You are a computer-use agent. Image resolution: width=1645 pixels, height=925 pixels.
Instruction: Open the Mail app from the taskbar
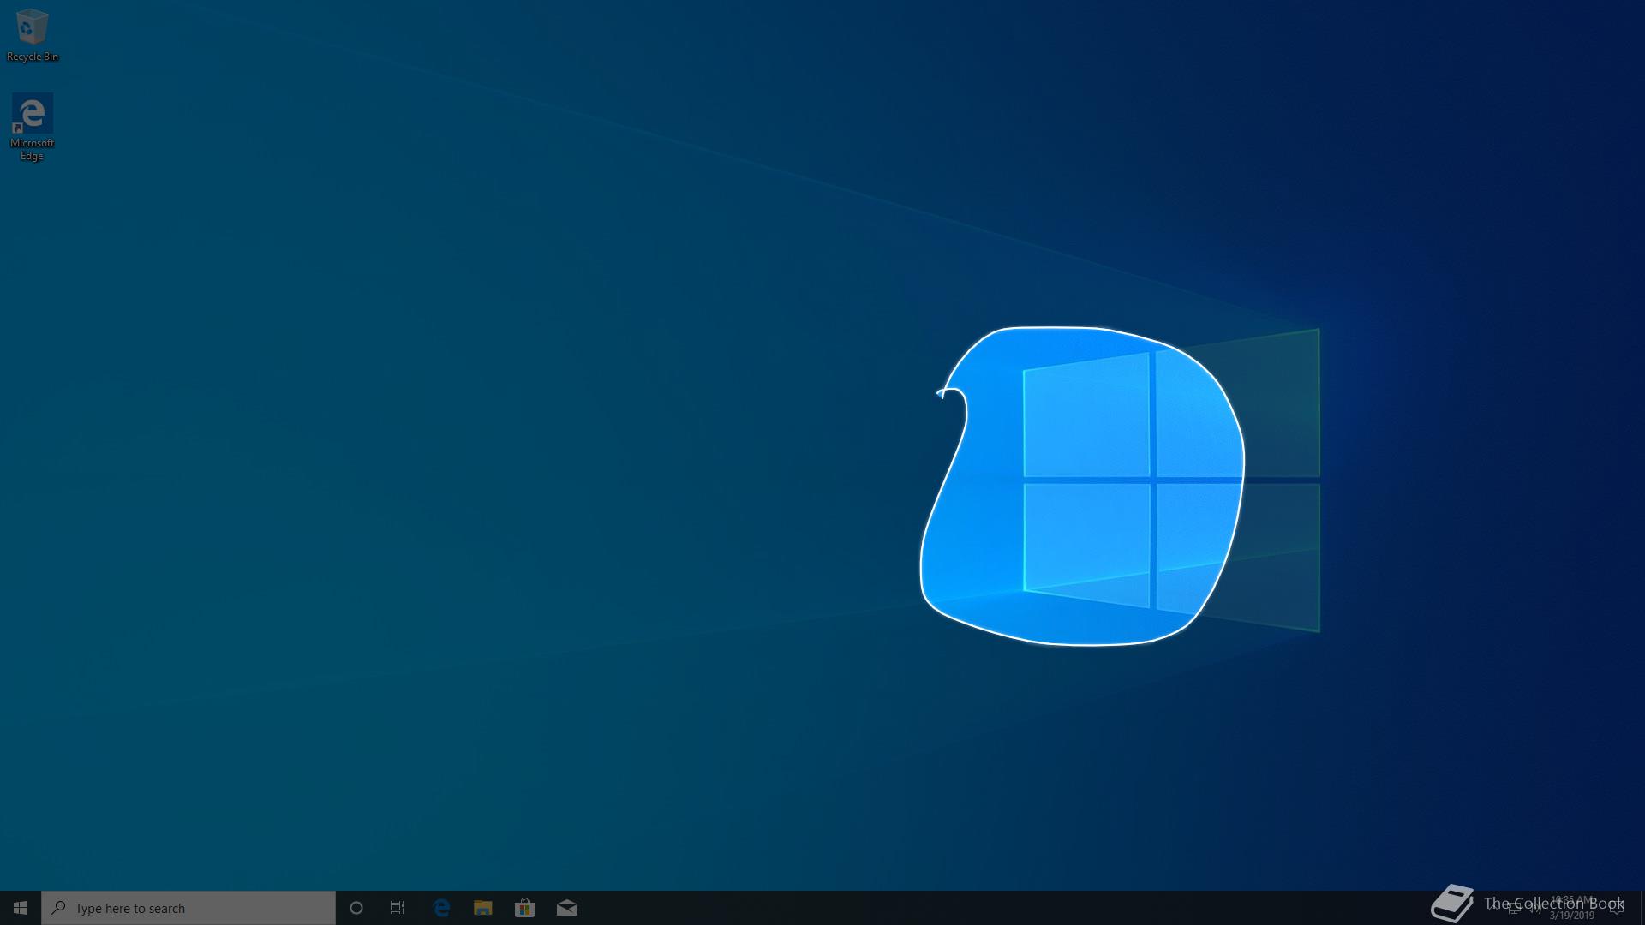(x=567, y=908)
